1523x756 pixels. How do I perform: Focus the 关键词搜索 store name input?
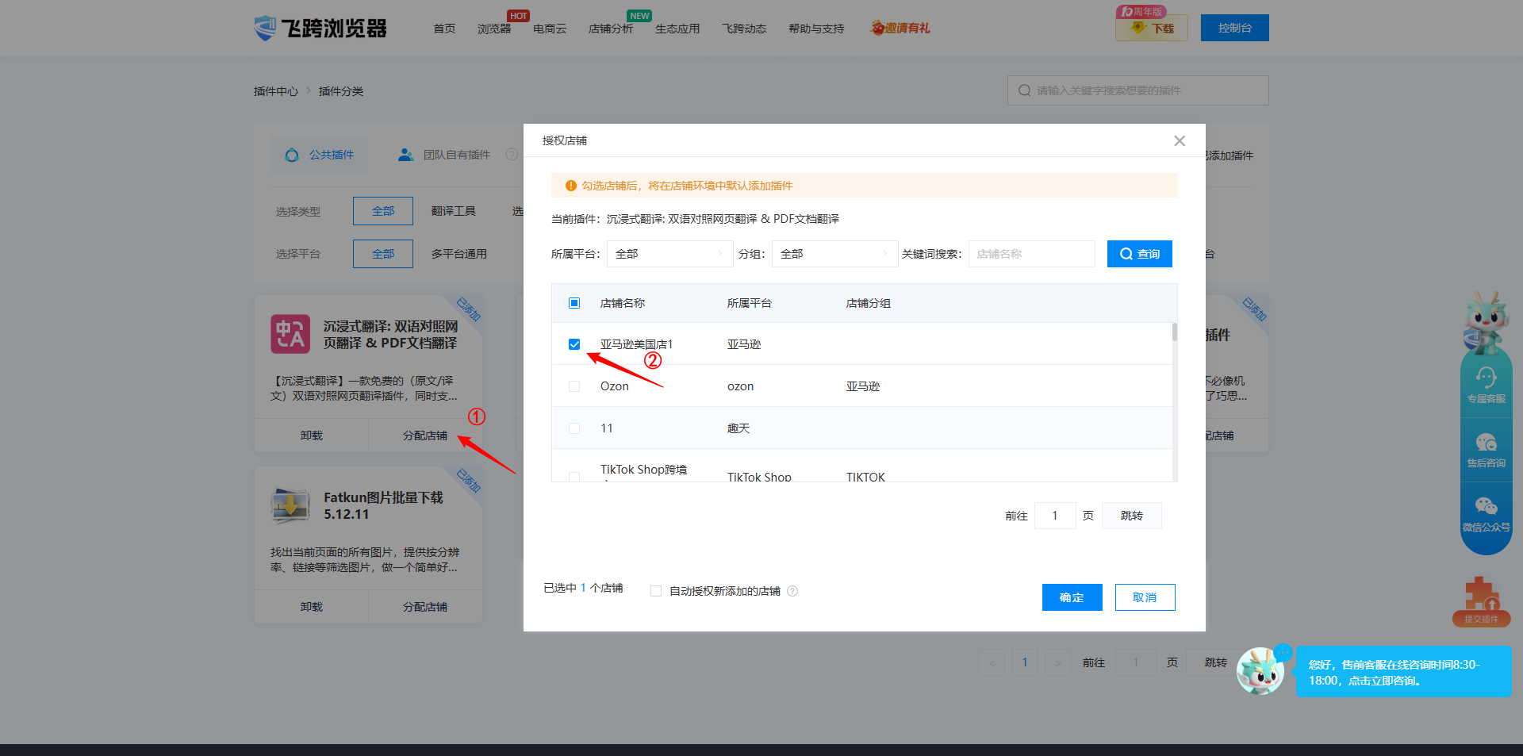(1031, 254)
